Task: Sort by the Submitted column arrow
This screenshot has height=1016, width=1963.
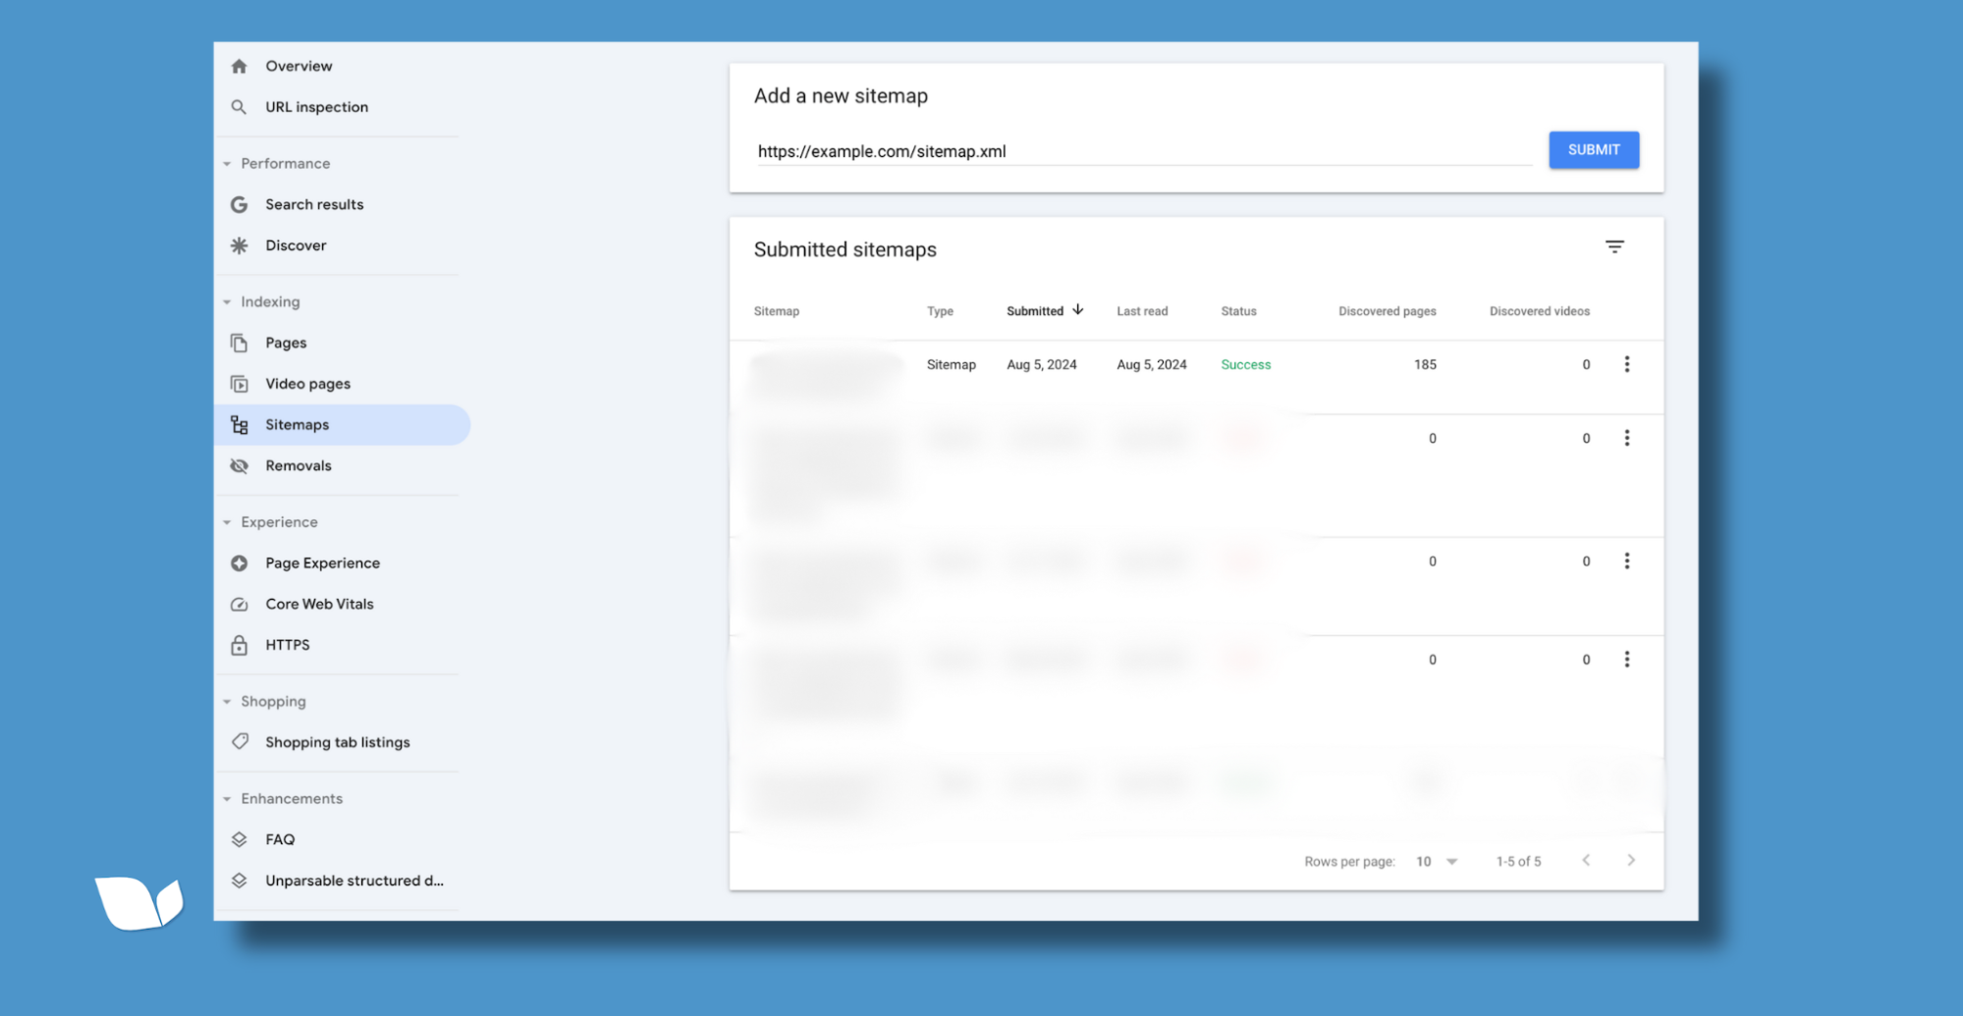Action: (x=1078, y=310)
